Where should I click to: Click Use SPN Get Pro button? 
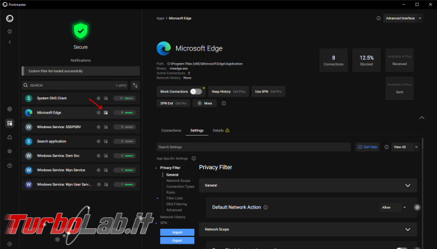[x=268, y=91]
